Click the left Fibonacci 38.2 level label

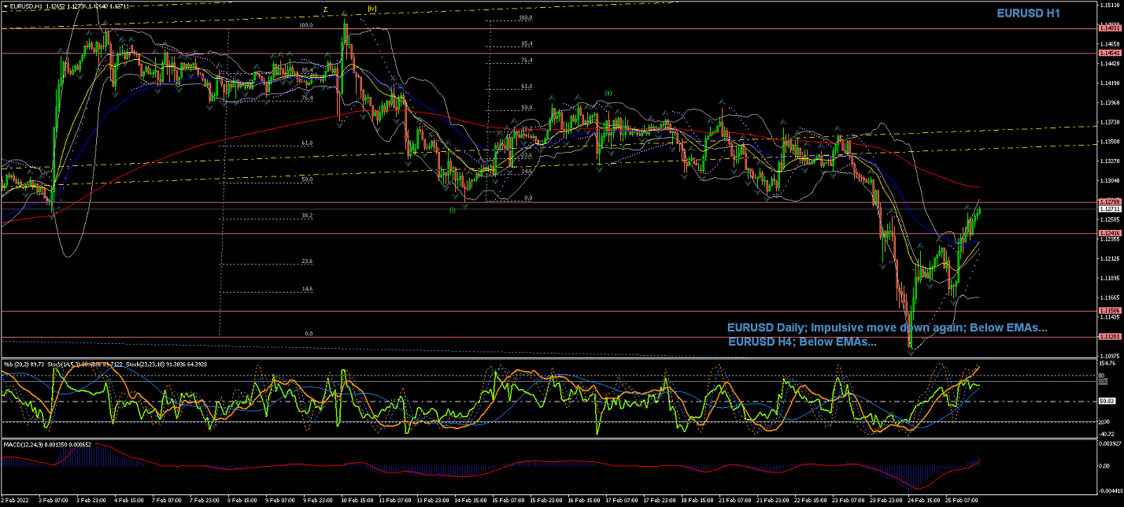(308, 216)
